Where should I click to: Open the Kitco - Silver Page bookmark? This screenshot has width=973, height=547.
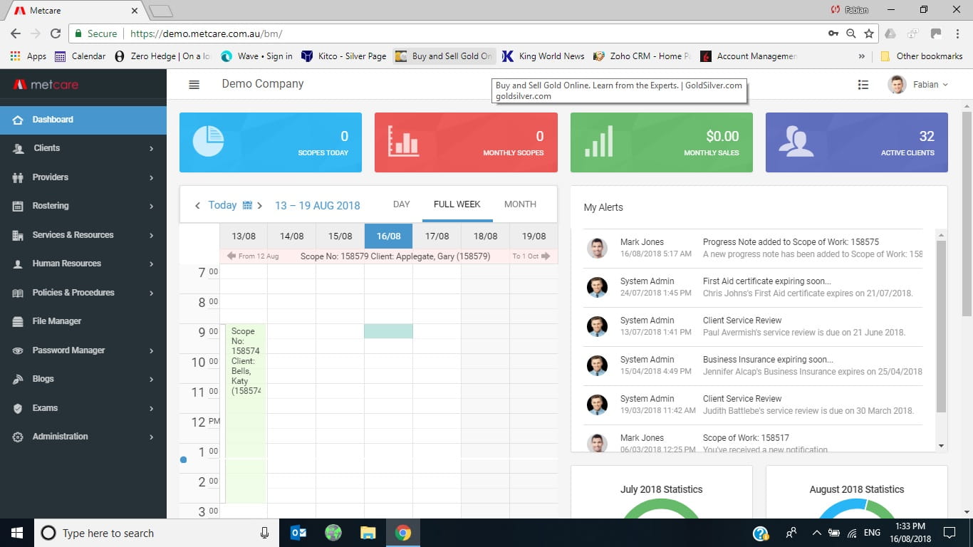(343, 56)
